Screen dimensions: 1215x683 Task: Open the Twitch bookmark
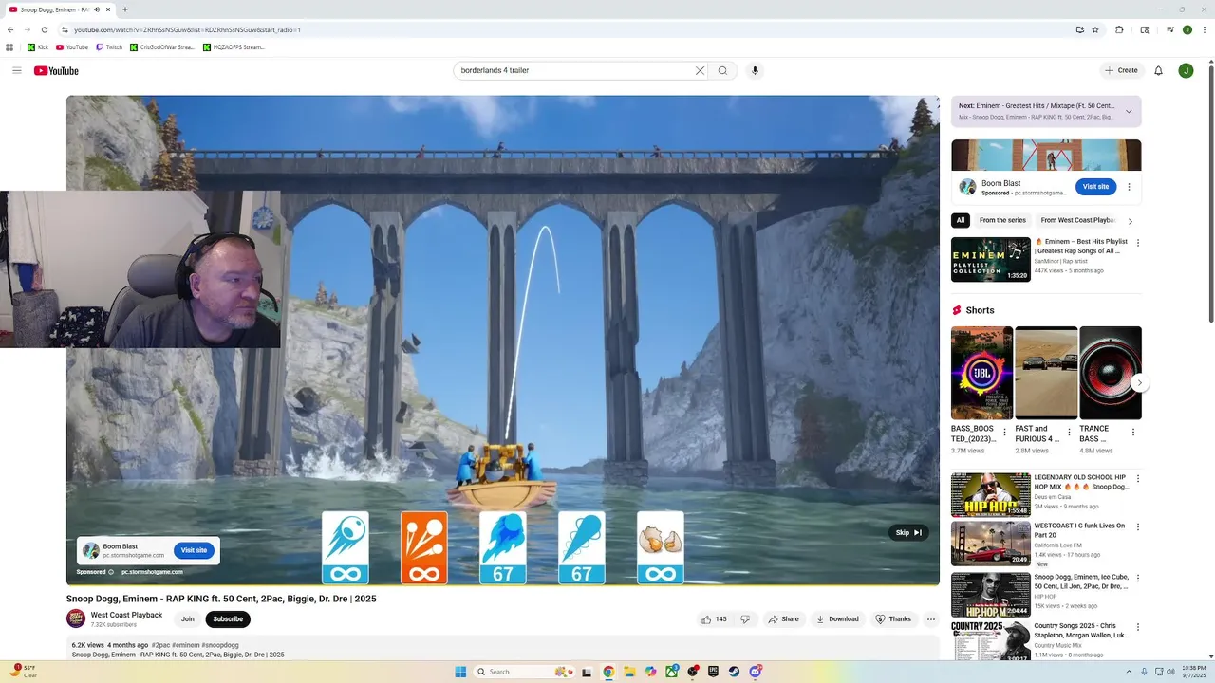tap(108, 47)
